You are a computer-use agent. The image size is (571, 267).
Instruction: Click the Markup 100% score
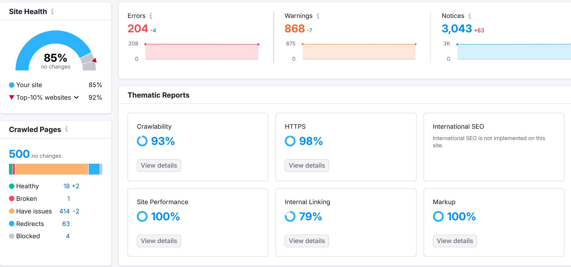click(x=461, y=216)
